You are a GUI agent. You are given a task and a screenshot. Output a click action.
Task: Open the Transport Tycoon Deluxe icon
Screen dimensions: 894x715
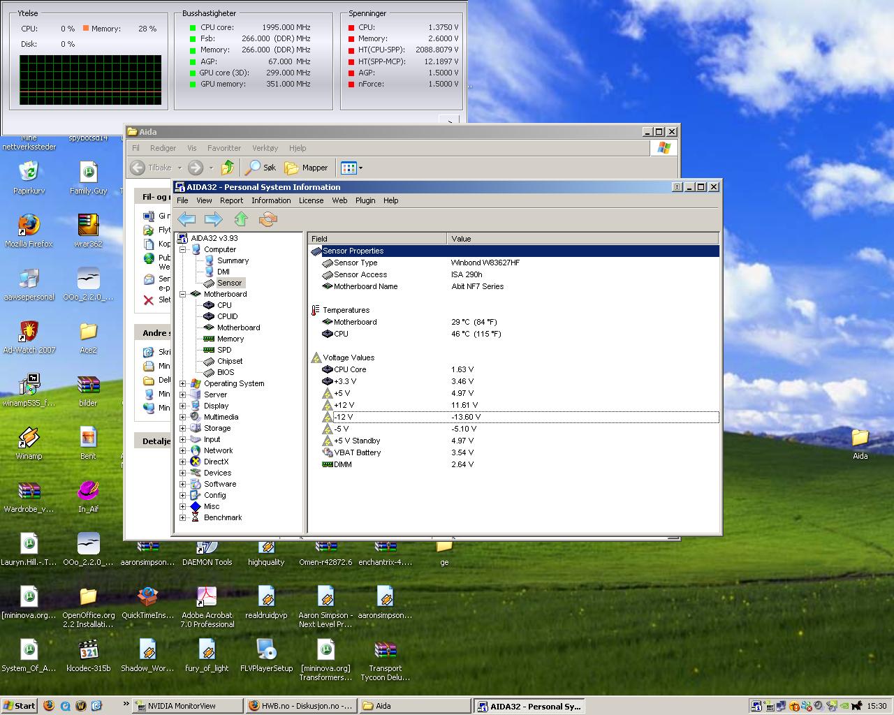385,660
